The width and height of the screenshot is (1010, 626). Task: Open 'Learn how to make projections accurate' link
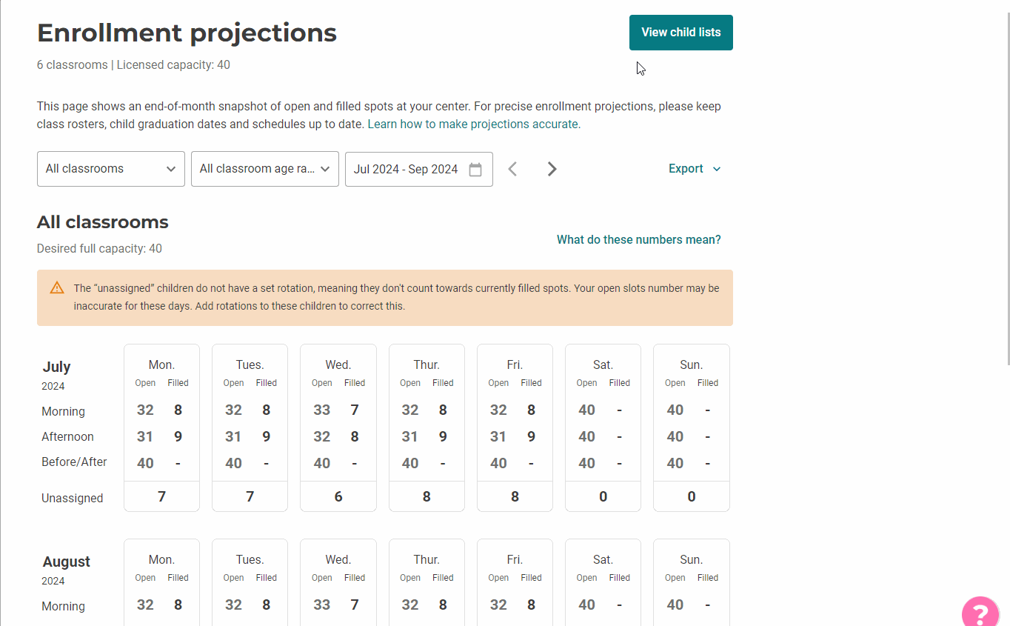coord(474,124)
